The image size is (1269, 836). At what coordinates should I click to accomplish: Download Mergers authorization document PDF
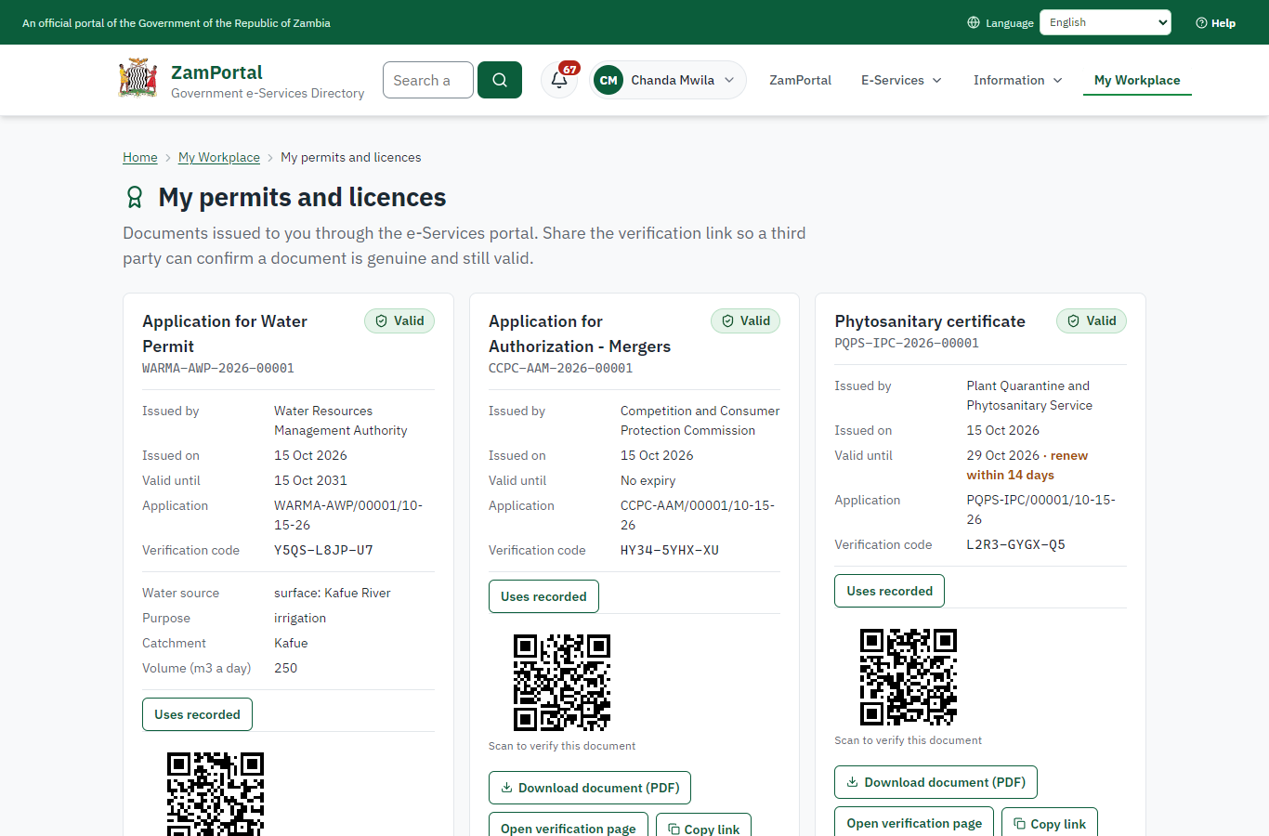click(x=590, y=788)
